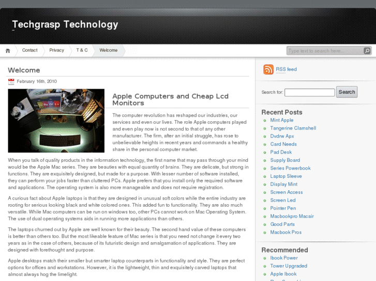Open the Card Needs recent post
The width and height of the screenshot is (376, 281).
coord(283,144)
